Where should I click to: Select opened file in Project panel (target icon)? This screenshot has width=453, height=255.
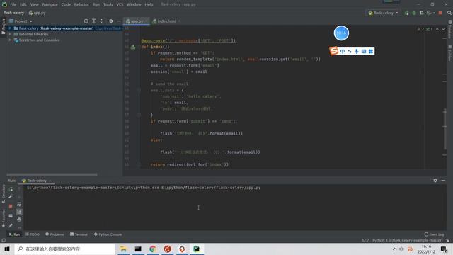[x=86, y=21]
